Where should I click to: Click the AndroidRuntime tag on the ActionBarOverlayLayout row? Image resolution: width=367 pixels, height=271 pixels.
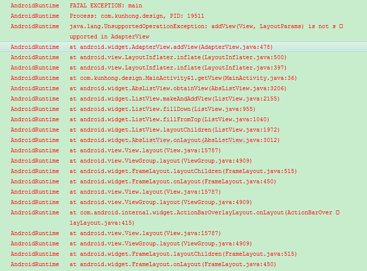pyautogui.click(x=35, y=212)
